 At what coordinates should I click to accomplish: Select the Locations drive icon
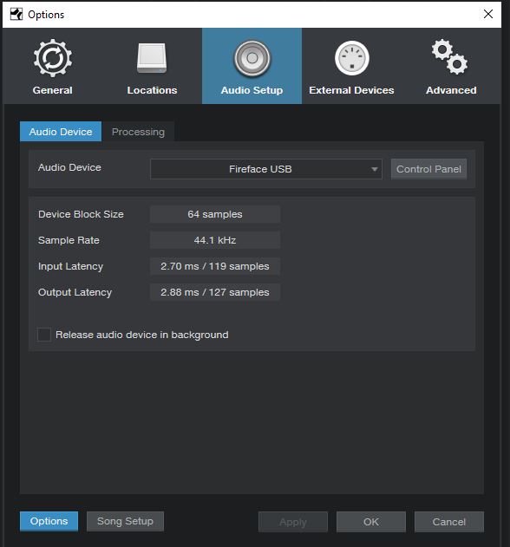pyautogui.click(x=152, y=58)
